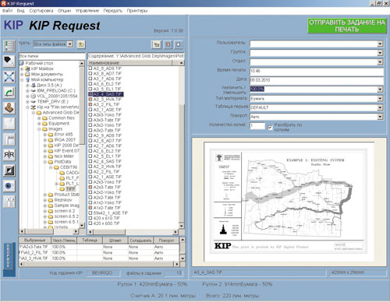Click the green curved arrow rotate icon
This screenshot has height=302, width=390.
(9, 93)
